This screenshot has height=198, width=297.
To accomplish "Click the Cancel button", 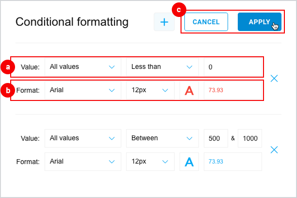I will (206, 22).
